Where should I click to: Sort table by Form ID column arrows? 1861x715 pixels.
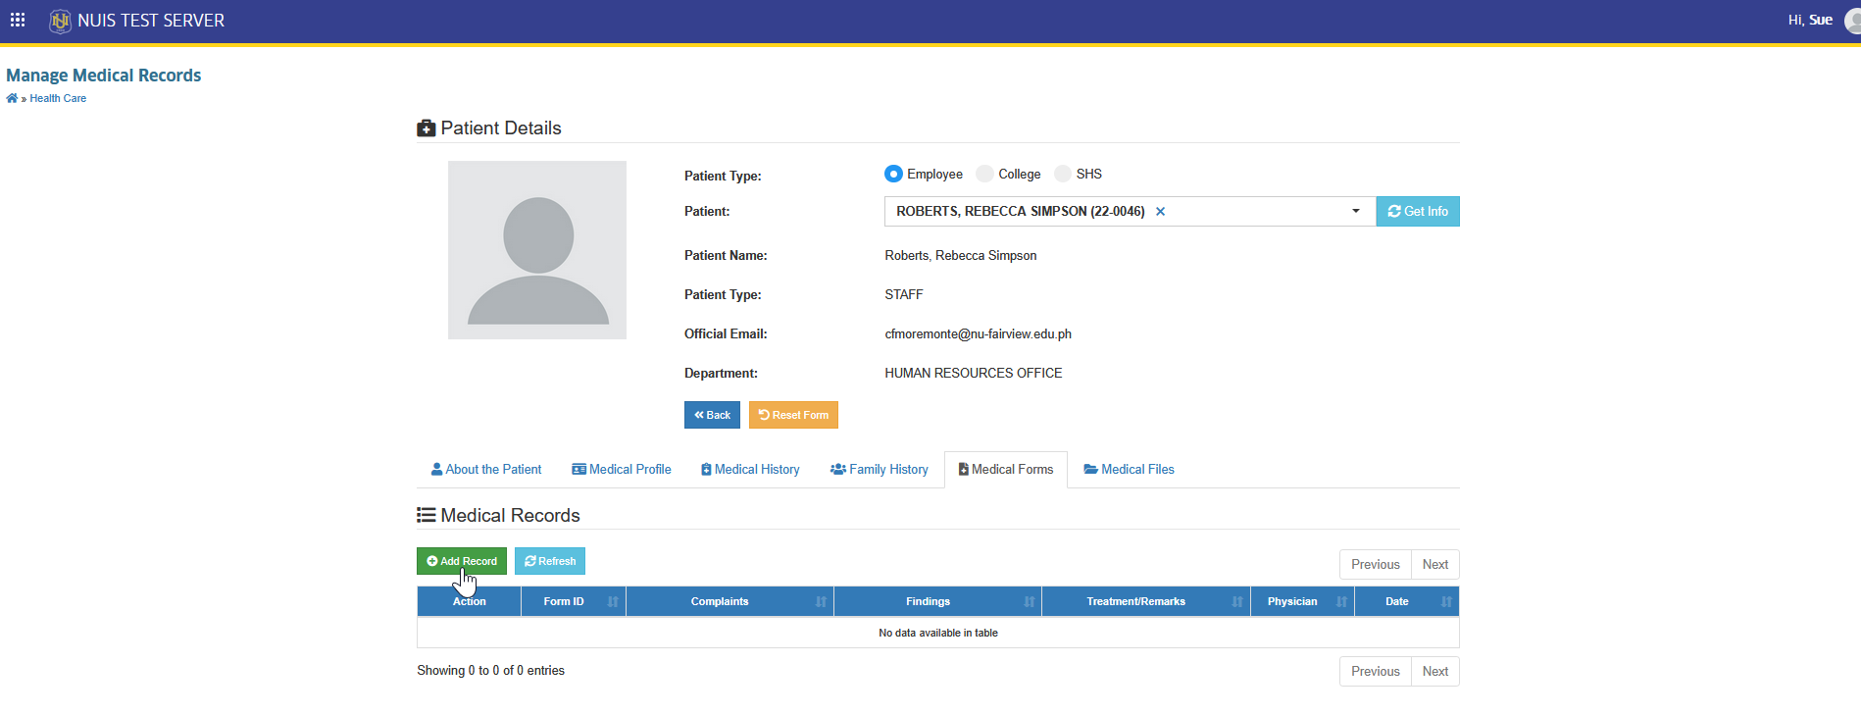tap(613, 602)
